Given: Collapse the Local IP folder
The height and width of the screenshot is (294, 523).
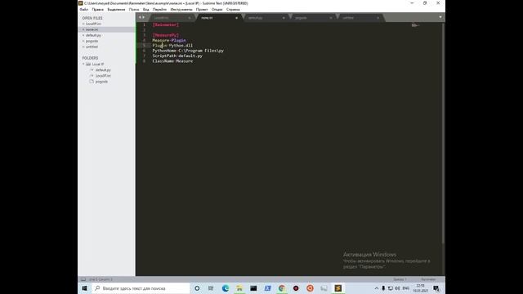Looking at the screenshot, I should point(83,64).
